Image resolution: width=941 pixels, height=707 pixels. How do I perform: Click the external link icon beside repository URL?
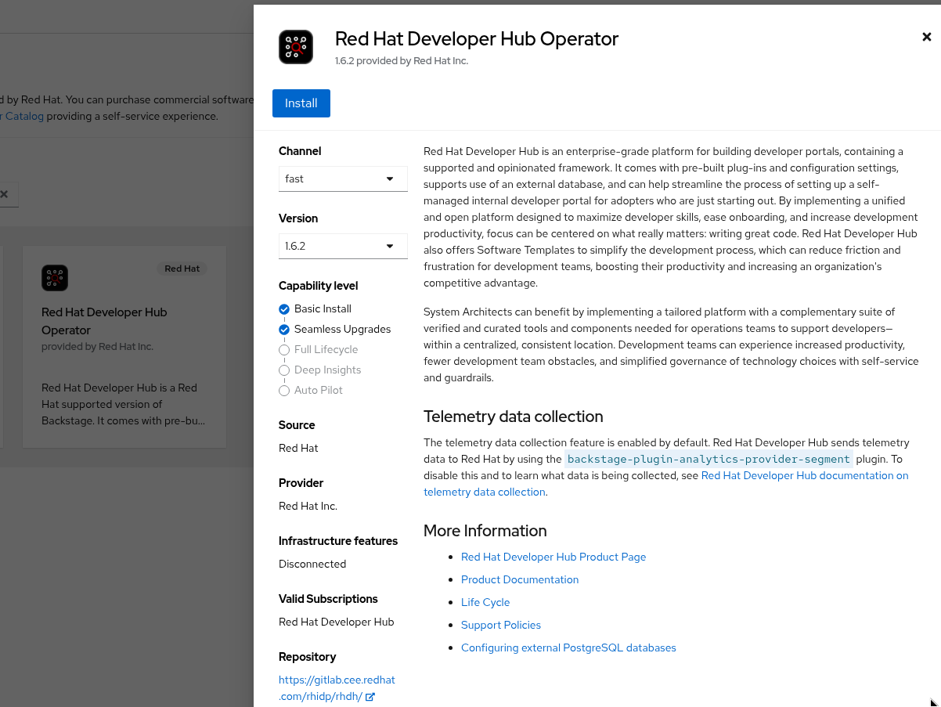pyautogui.click(x=370, y=697)
